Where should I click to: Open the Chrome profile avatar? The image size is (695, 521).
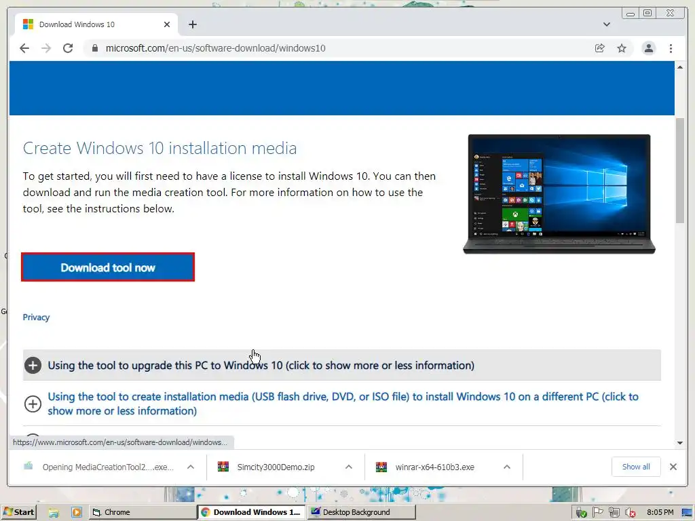648,48
